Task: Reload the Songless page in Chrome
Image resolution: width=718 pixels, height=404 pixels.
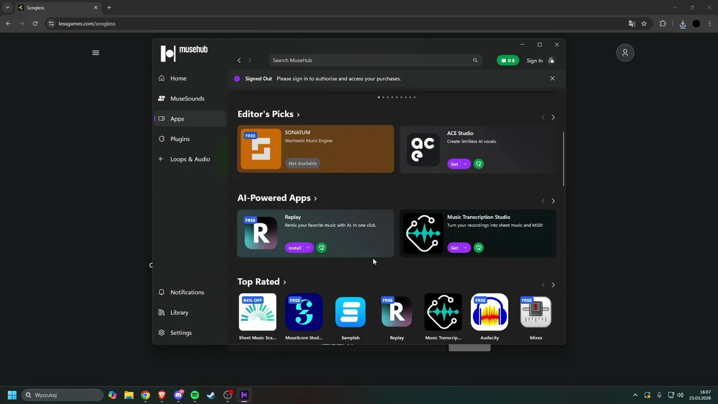Action: click(x=35, y=24)
